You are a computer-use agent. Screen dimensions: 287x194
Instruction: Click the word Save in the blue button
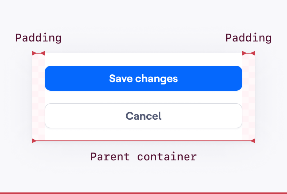(x=121, y=79)
